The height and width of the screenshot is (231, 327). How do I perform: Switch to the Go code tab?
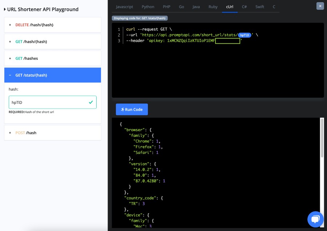pyautogui.click(x=181, y=7)
